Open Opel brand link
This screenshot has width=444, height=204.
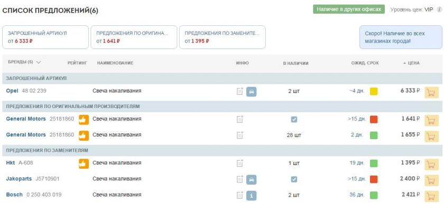12,91
